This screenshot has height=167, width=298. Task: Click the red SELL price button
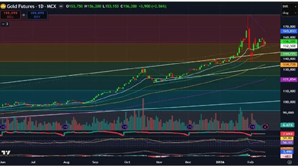10,15
